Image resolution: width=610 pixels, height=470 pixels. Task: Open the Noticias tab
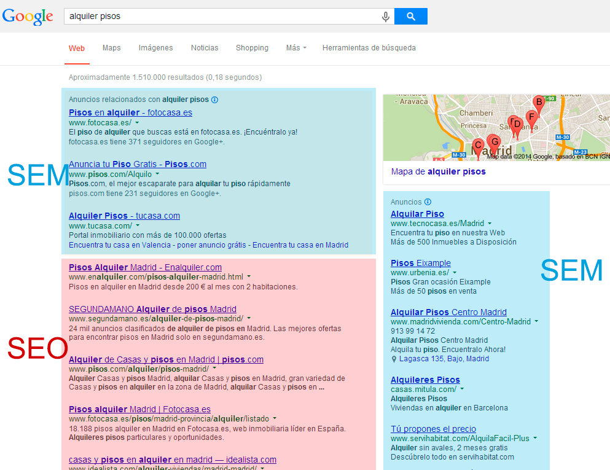click(x=205, y=48)
